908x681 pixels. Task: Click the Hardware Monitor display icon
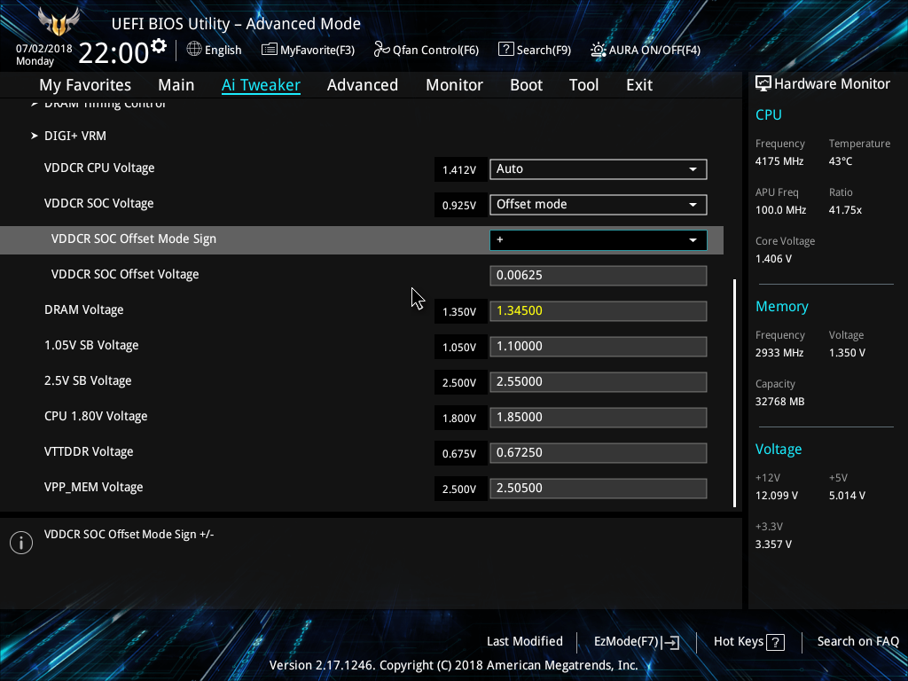click(x=763, y=84)
